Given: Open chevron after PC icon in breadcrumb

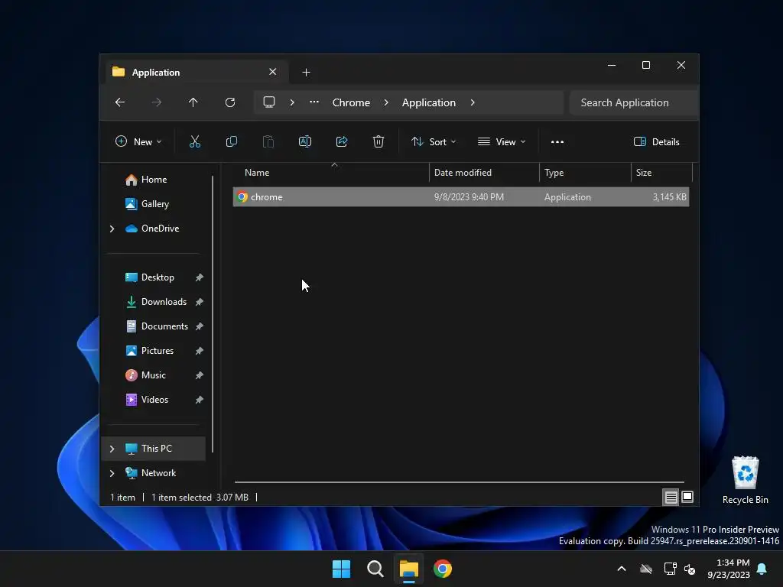Looking at the screenshot, I should coord(292,102).
